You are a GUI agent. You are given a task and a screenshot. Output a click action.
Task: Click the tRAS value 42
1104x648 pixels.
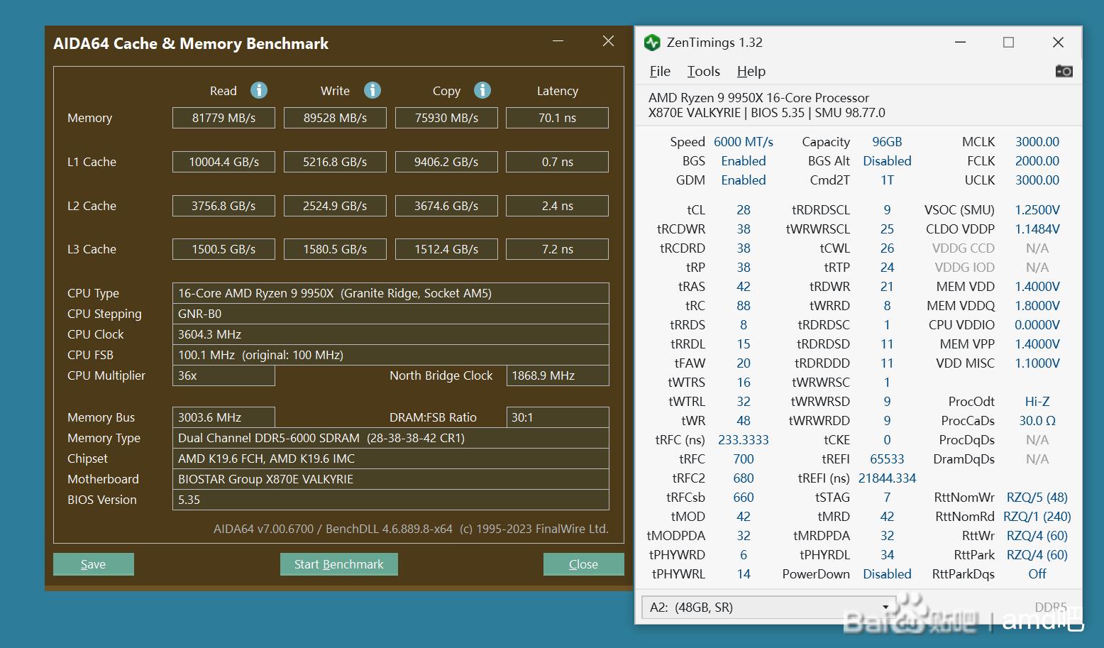pyautogui.click(x=744, y=287)
